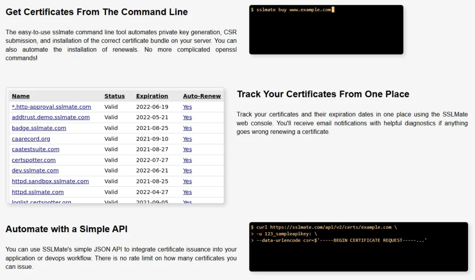The width and height of the screenshot is (475, 280).
Task: Click Yes auto-renew for *.http-approval.sslmate.com
Action: [x=187, y=107]
